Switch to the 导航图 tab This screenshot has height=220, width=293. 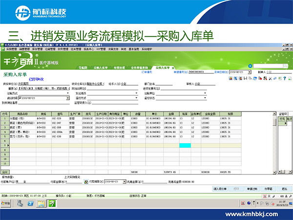(83, 68)
